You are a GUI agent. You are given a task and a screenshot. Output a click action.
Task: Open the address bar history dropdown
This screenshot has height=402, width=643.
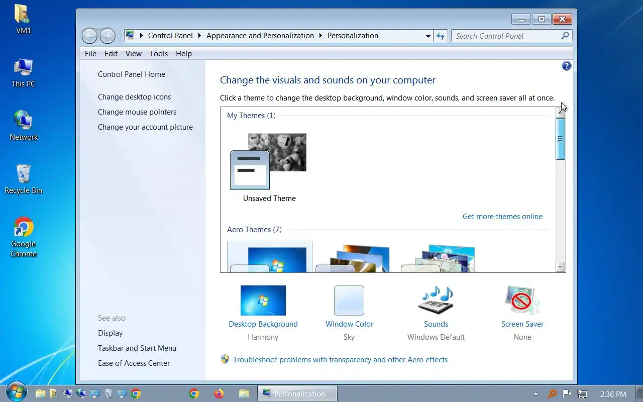pyautogui.click(x=428, y=36)
